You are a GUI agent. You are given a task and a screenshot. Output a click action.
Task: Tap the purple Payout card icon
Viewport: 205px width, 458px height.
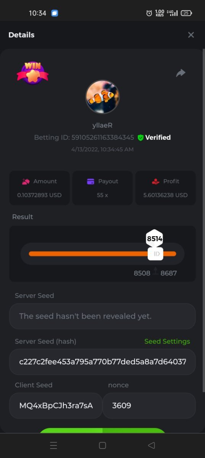[x=90, y=181]
